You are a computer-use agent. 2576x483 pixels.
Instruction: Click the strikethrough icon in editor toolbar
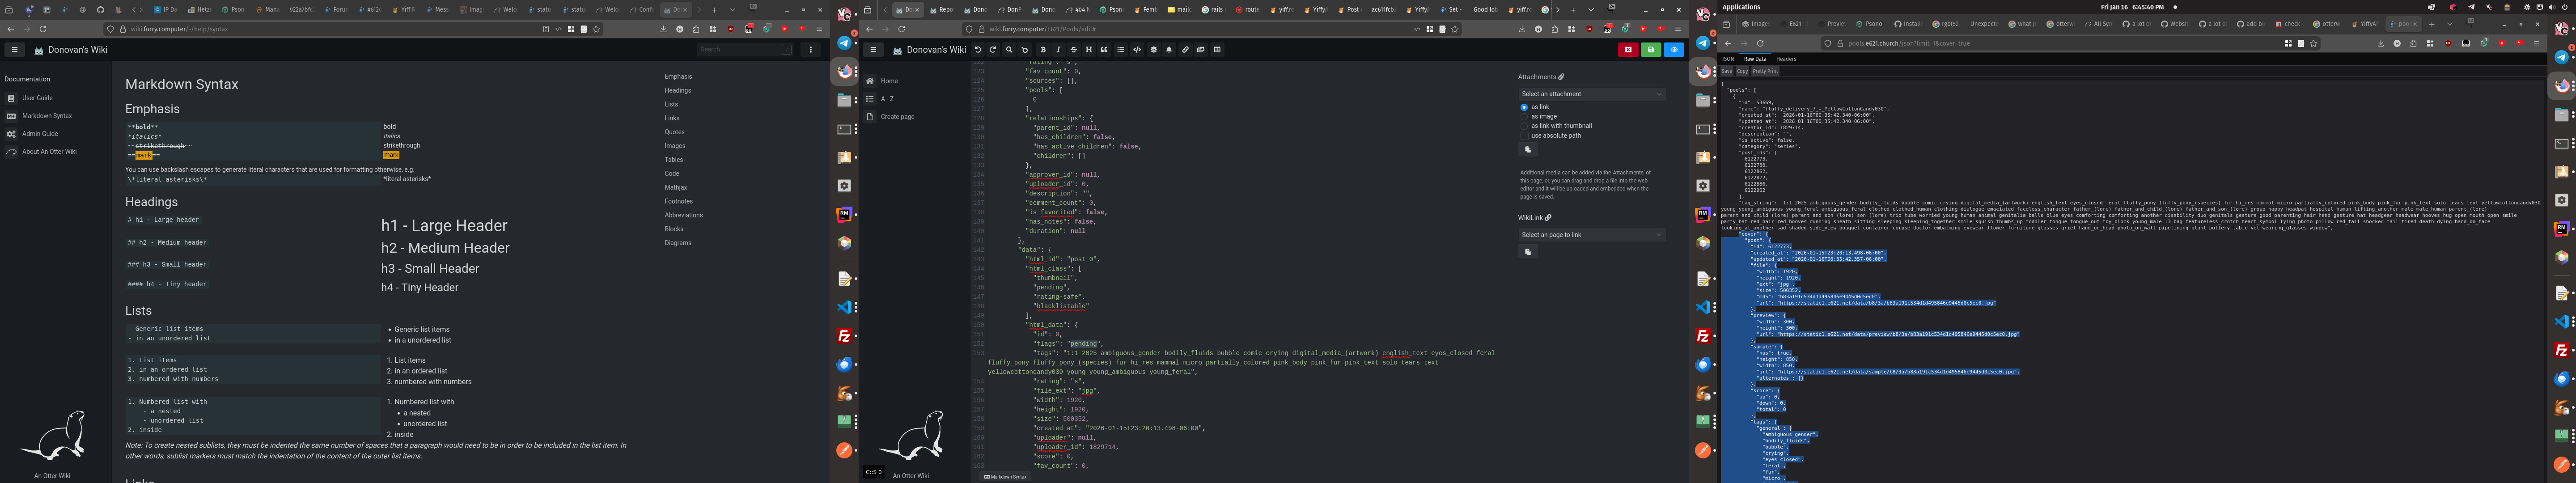(1074, 50)
